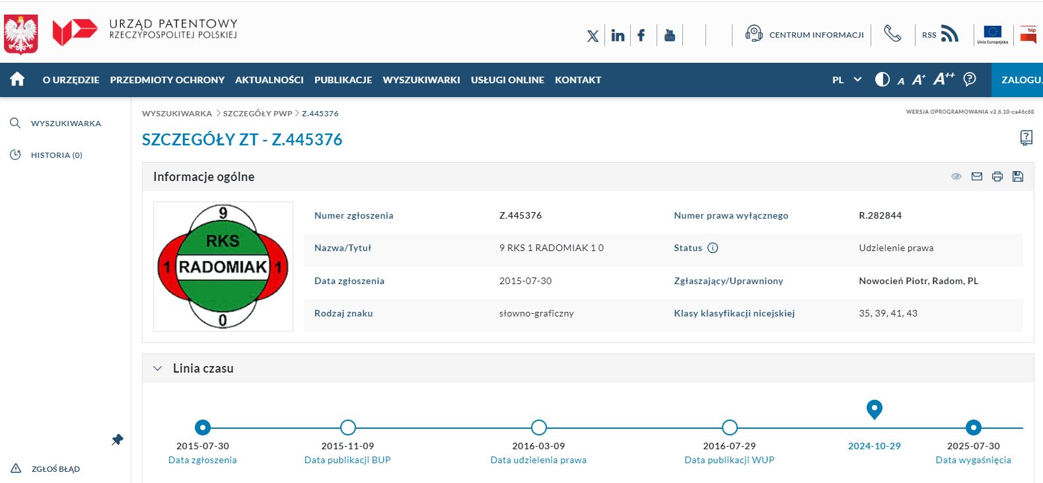This screenshot has height=483, width=1043.
Task: Click the 2016-03-09 Data udzielenia prawa marker
Action: point(538,427)
